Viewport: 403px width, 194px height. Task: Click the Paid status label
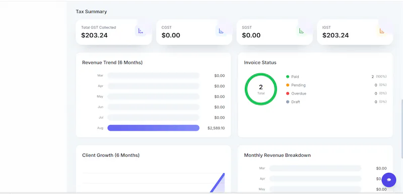coord(295,76)
